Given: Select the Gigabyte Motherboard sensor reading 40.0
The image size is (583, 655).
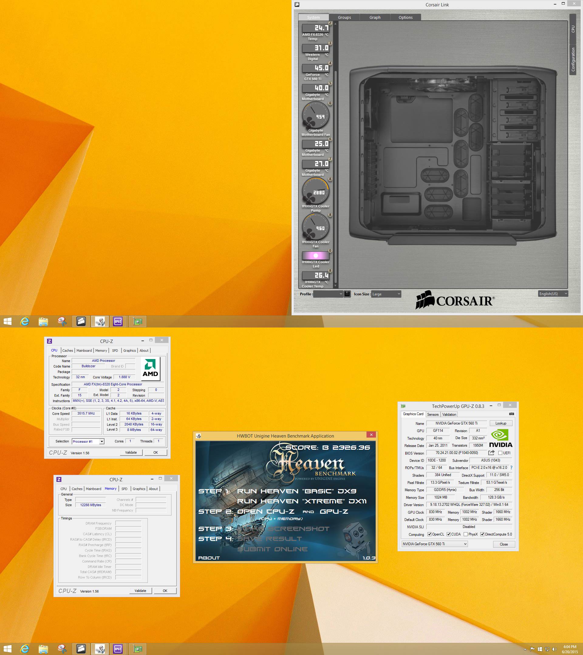Looking at the screenshot, I should pos(315,92).
